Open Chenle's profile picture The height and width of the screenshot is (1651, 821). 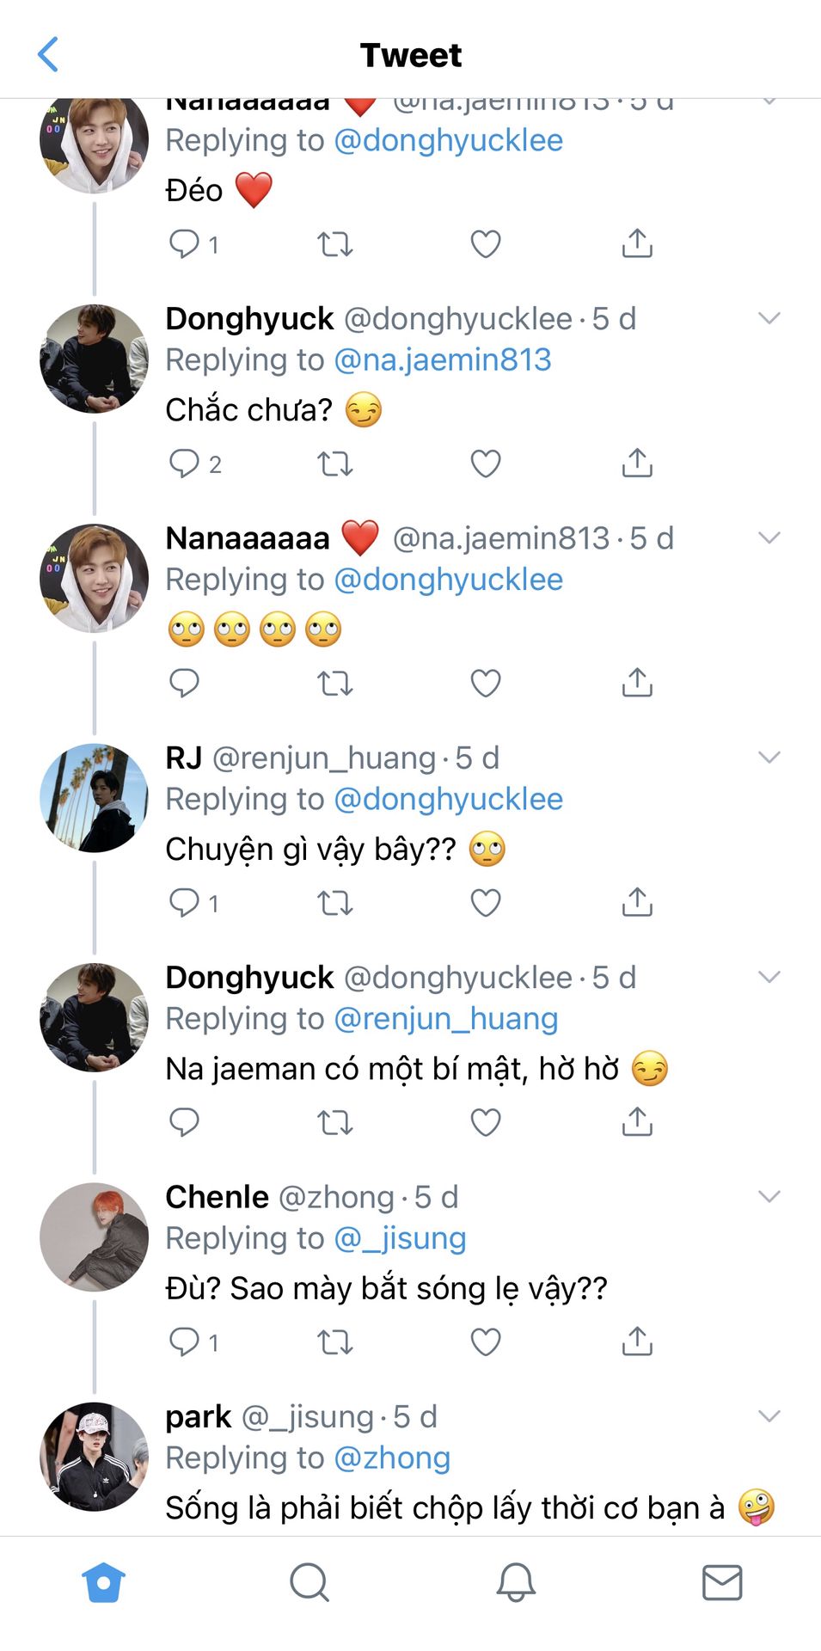pos(95,1237)
